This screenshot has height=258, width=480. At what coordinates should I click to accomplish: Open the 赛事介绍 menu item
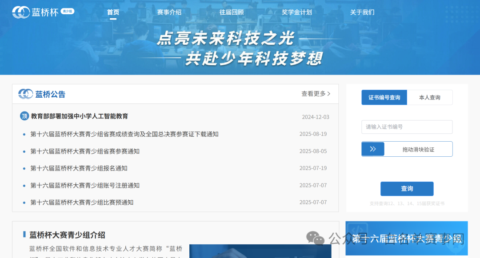[169, 12]
